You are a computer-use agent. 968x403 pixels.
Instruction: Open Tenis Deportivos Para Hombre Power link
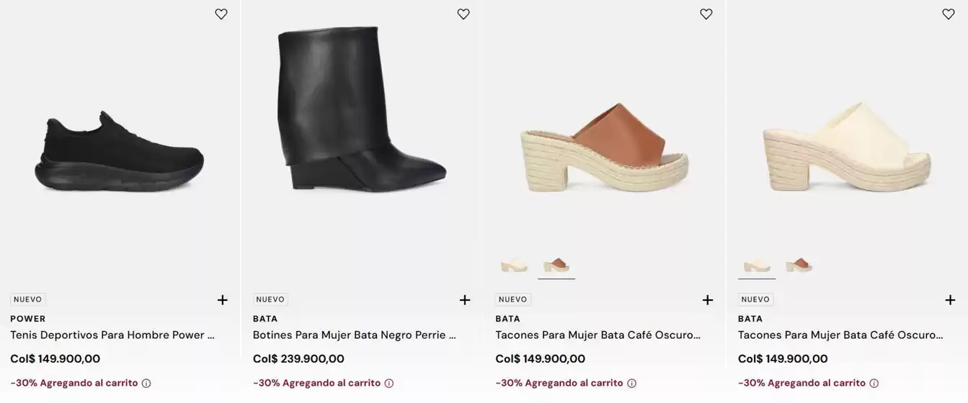pyautogui.click(x=112, y=335)
